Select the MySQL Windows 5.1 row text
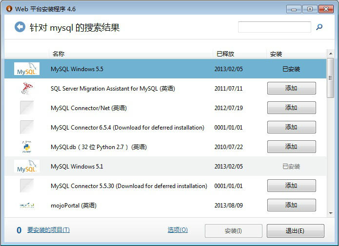Viewport: 339px width, 246px height. pyautogui.click(x=77, y=166)
